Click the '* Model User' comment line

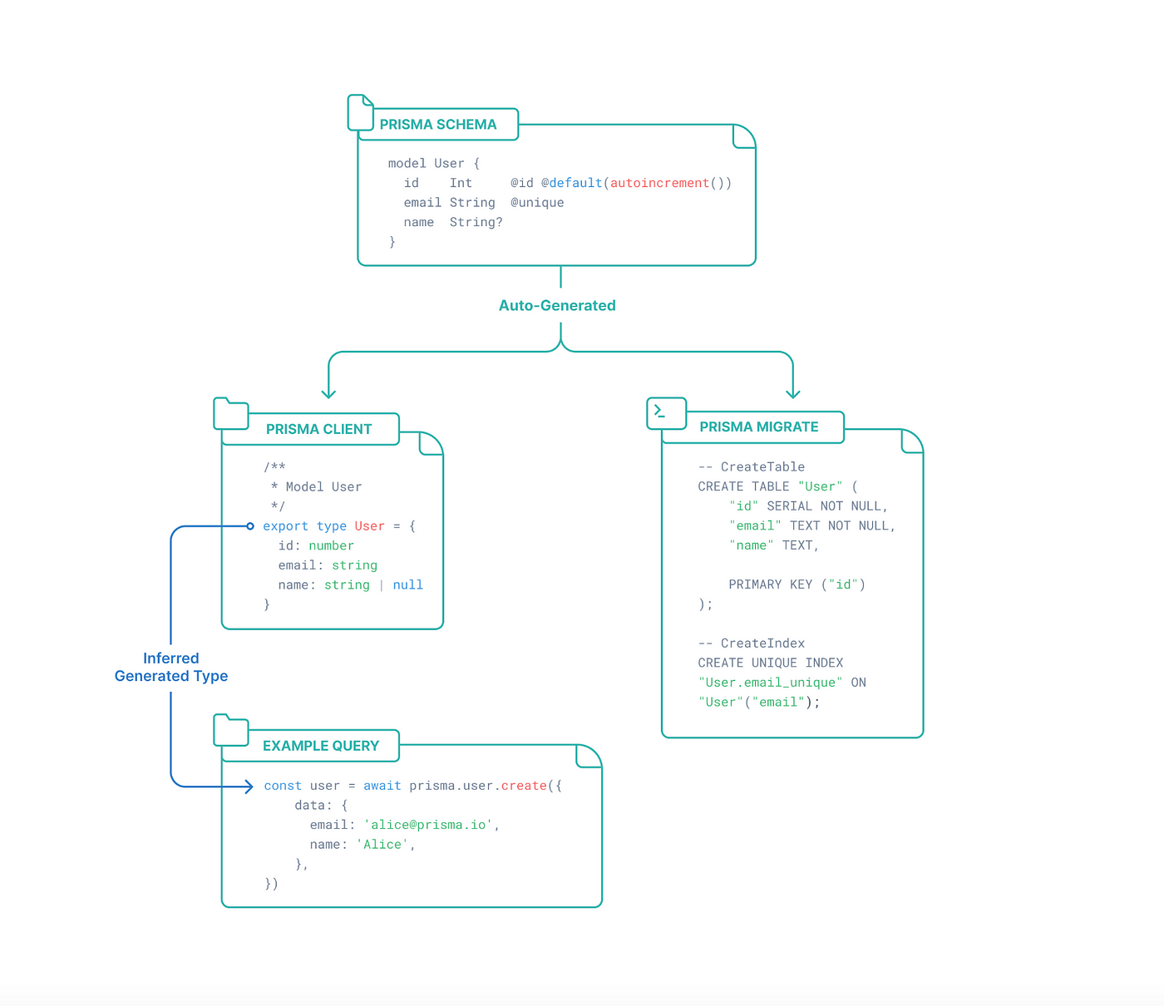316,487
